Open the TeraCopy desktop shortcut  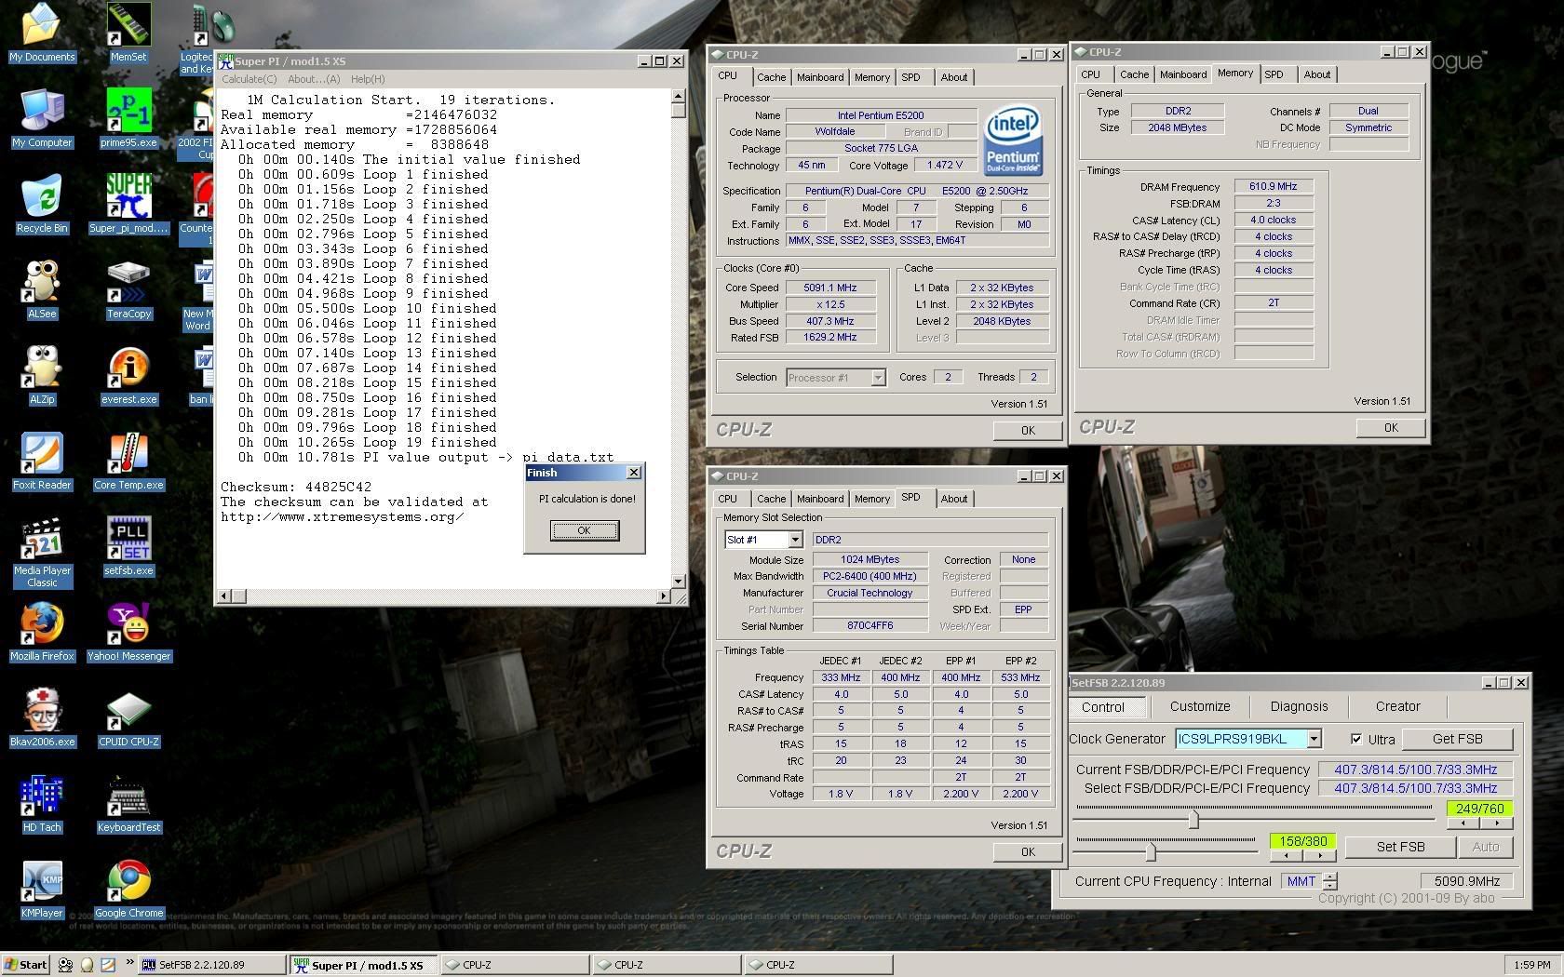(x=128, y=290)
